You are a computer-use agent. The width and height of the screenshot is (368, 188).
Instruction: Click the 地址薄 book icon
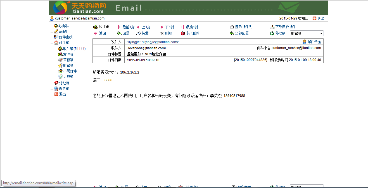click(x=56, y=83)
